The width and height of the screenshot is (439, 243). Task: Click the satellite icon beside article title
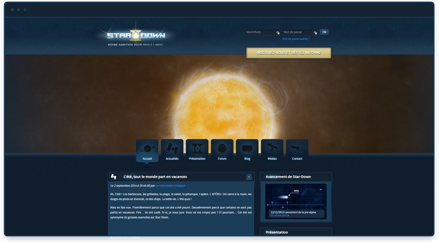click(x=113, y=177)
